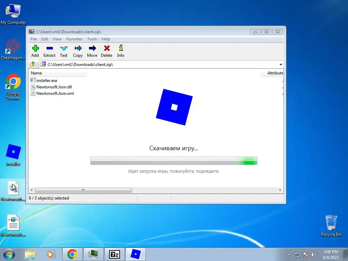Click the Show desktop button at taskbar end
This screenshot has height=261, width=348.
pos(345,254)
